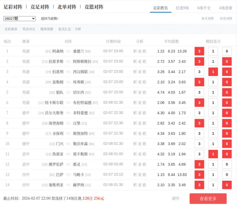Open the 26027期 issue dropdown

(x=20, y=18)
